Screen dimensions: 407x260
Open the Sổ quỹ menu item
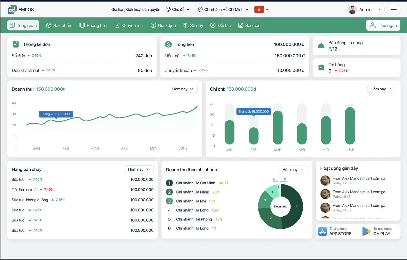click(193, 25)
